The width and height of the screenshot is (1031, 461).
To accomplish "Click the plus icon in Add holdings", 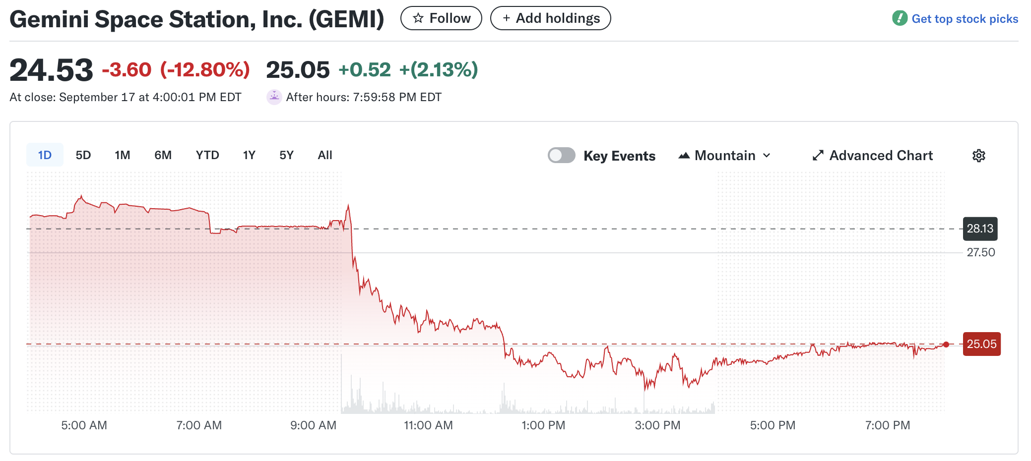I will tap(506, 18).
